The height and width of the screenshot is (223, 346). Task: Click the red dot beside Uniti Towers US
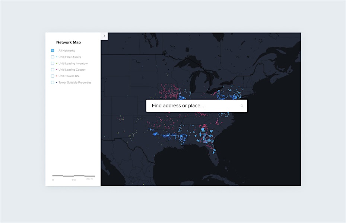[x=57, y=76]
